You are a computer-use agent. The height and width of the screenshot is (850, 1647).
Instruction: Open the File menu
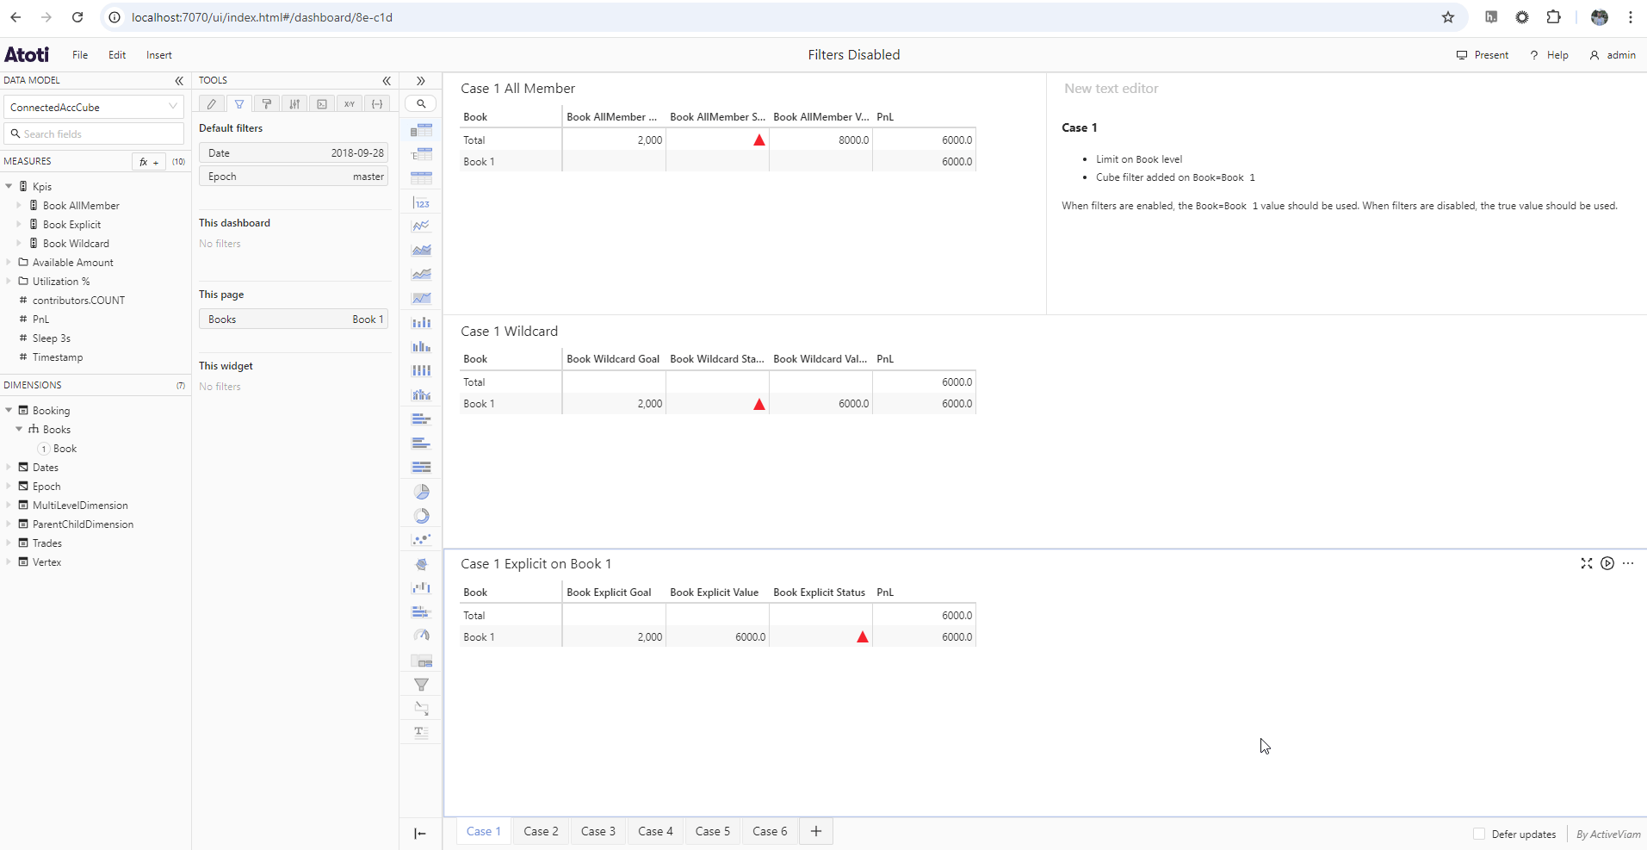[x=80, y=55]
